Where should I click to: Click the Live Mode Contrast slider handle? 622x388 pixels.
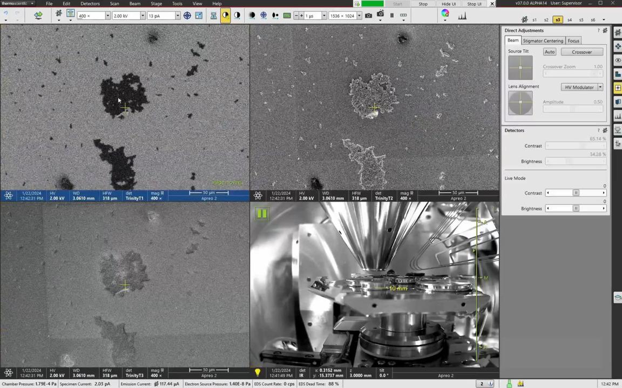tap(576, 193)
